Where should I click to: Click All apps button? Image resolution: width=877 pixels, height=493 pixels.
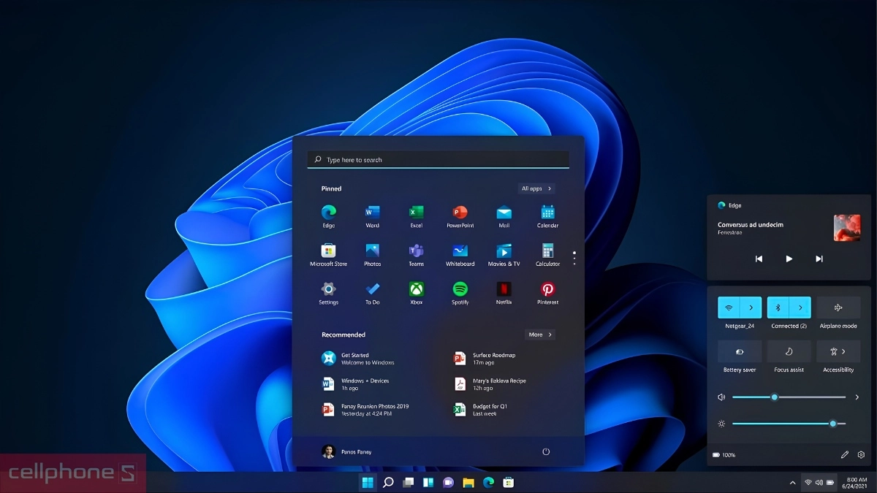(x=536, y=188)
